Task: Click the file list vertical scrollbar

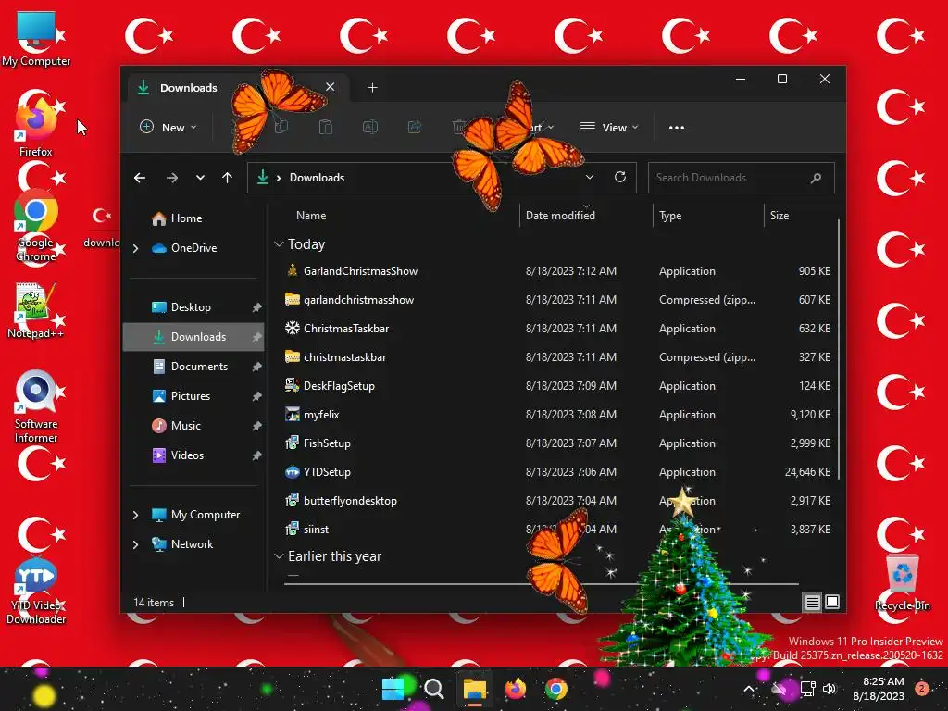Action: point(839,349)
